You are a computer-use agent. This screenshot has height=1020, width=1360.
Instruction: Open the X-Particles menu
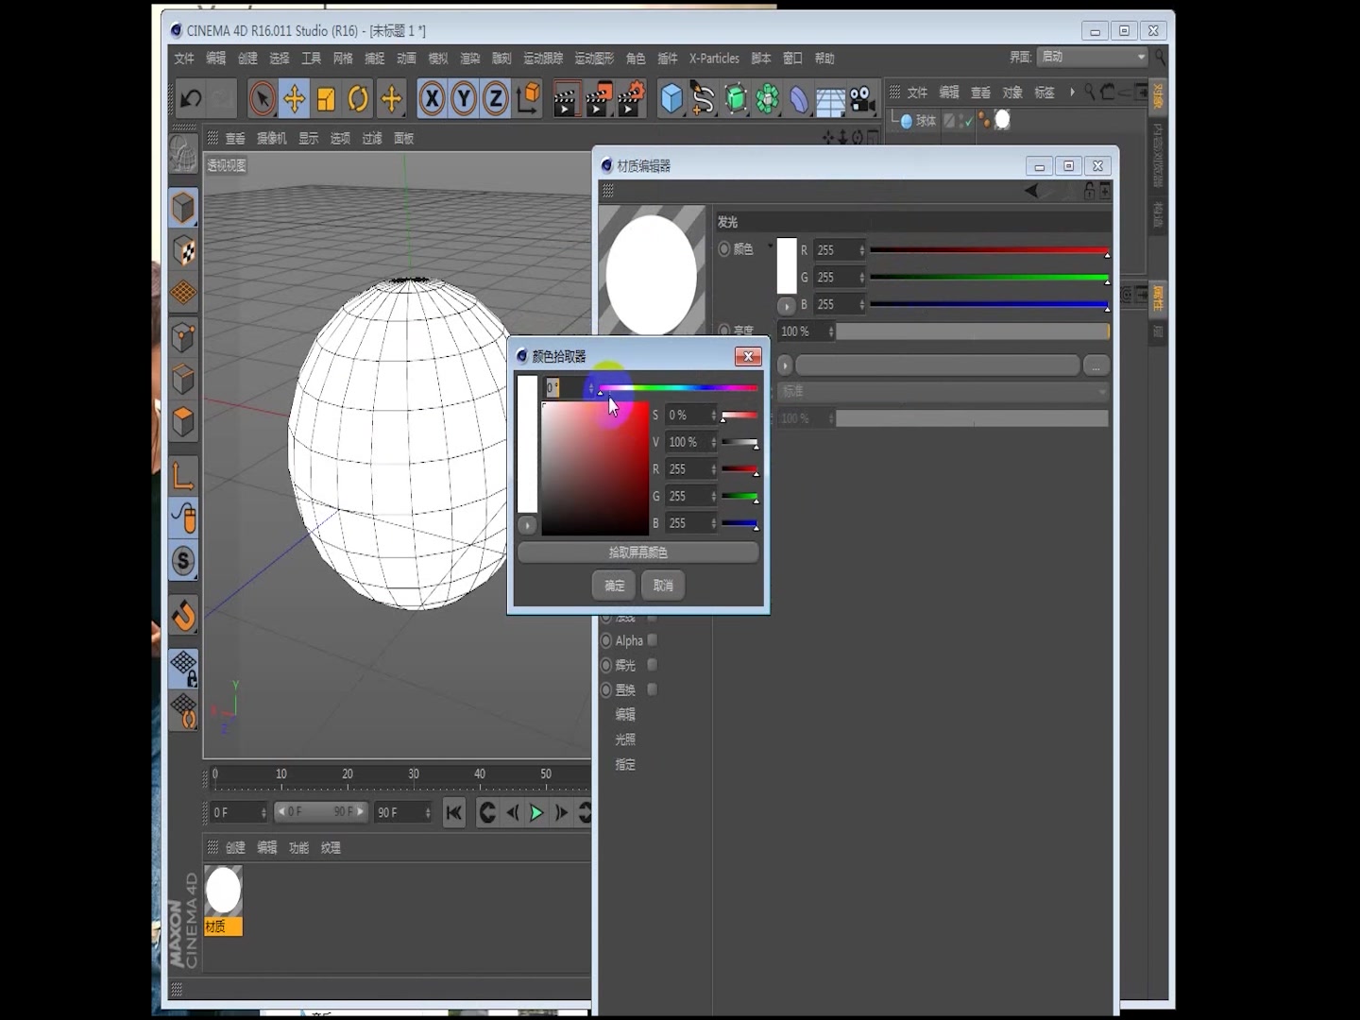click(x=714, y=59)
